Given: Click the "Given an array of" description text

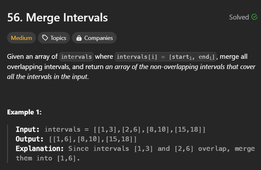Looking at the screenshot, I should click(32, 57).
